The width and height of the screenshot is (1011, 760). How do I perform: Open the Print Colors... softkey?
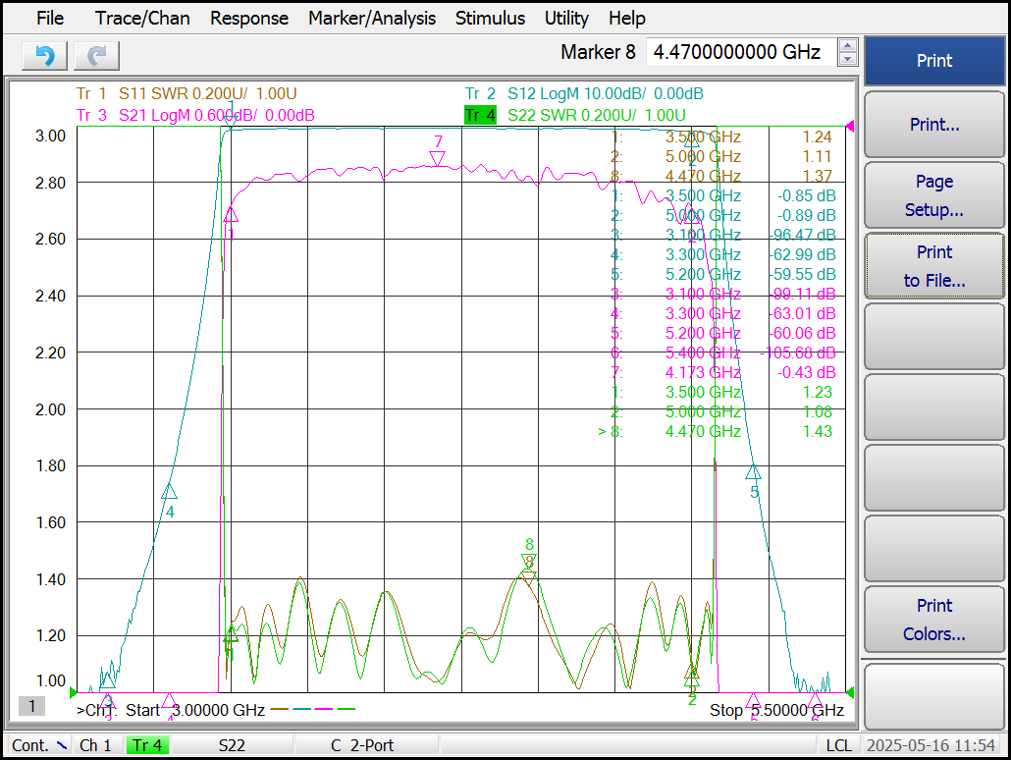tap(934, 620)
